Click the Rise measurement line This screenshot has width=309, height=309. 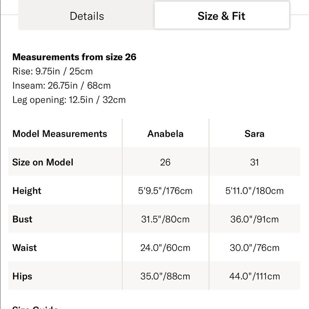53,71
